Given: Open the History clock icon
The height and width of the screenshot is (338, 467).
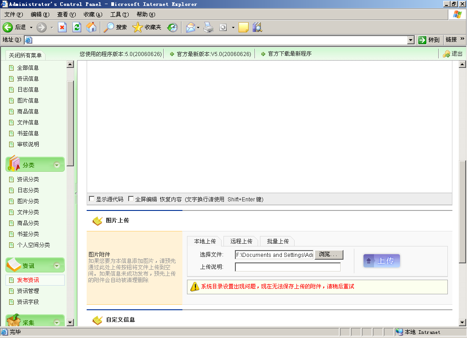Looking at the screenshot, I should coord(172,27).
